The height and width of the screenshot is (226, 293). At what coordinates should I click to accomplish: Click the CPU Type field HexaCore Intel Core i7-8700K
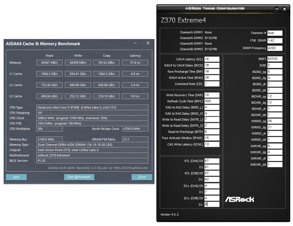coord(92,107)
